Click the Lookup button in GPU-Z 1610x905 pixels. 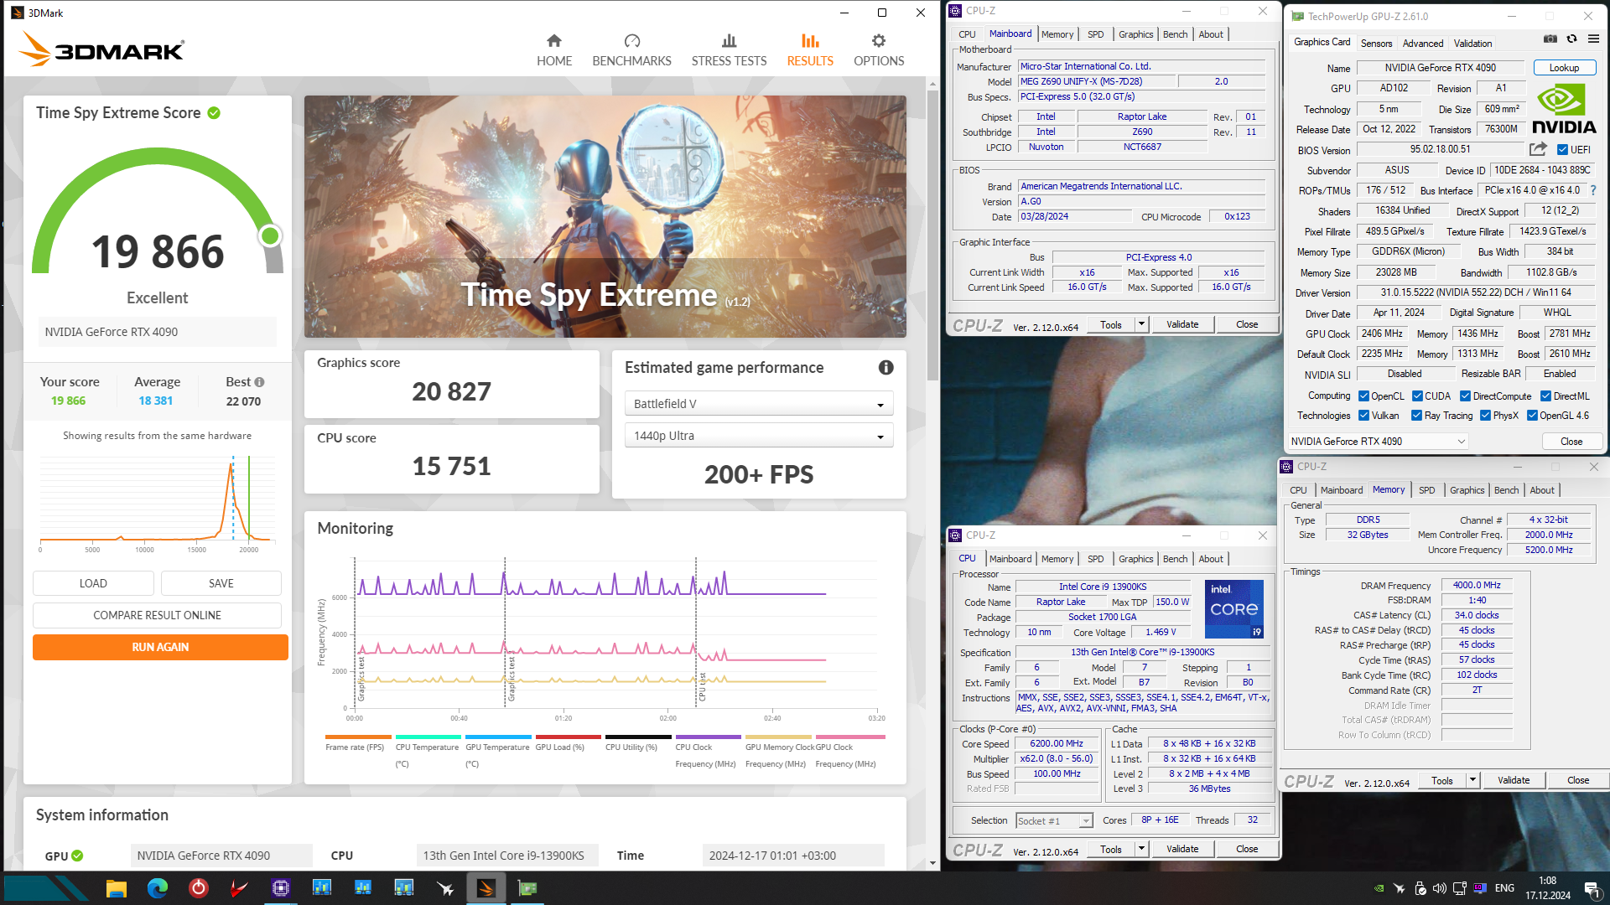(x=1564, y=68)
